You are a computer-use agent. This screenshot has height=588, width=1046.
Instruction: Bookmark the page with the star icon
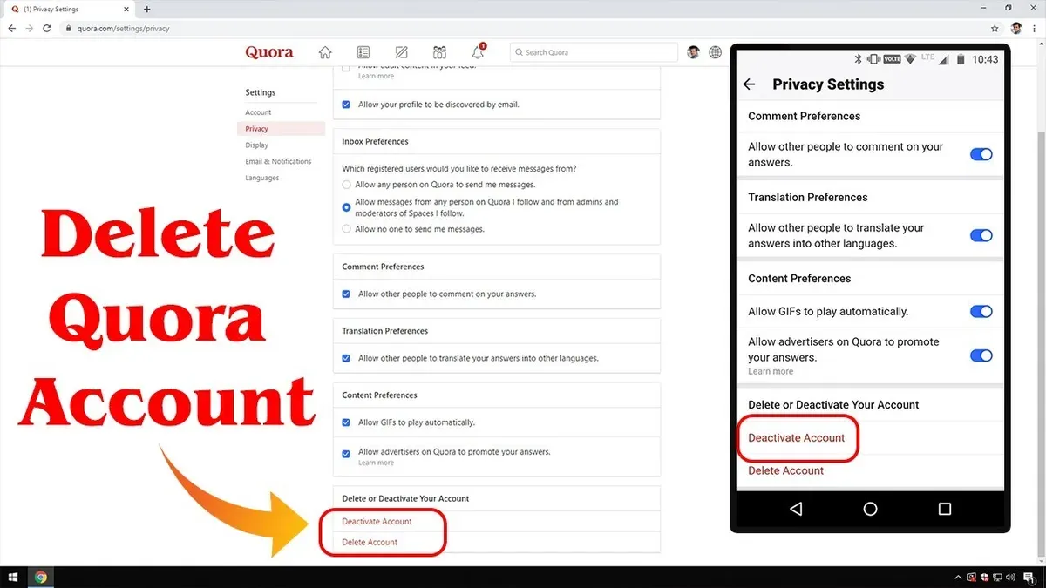[995, 28]
